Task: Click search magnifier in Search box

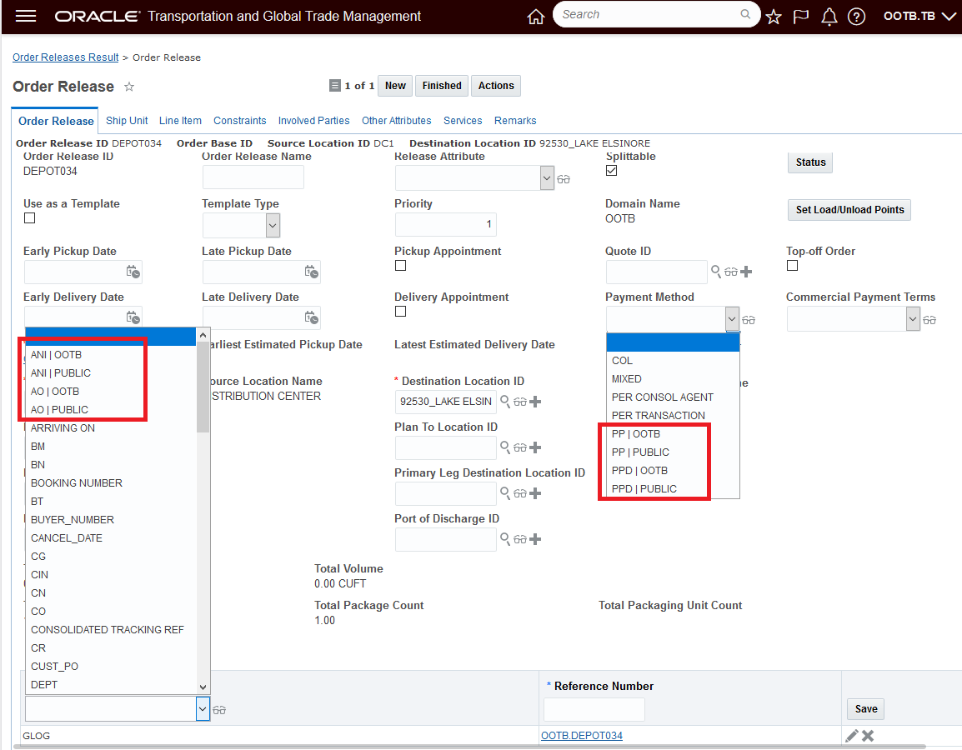Action: pos(745,14)
